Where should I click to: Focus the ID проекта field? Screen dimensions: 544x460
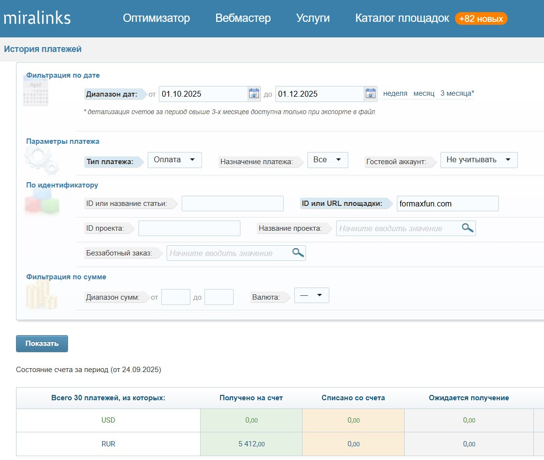(x=189, y=228)
